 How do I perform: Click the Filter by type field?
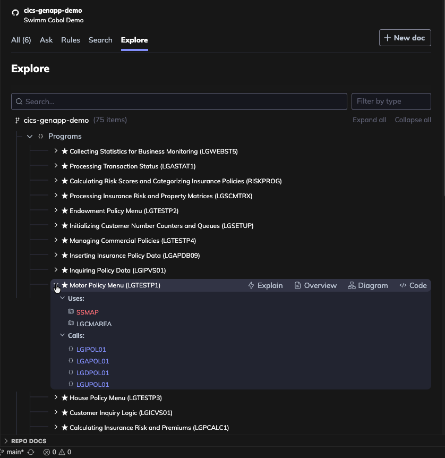click(x=391, y=101)
